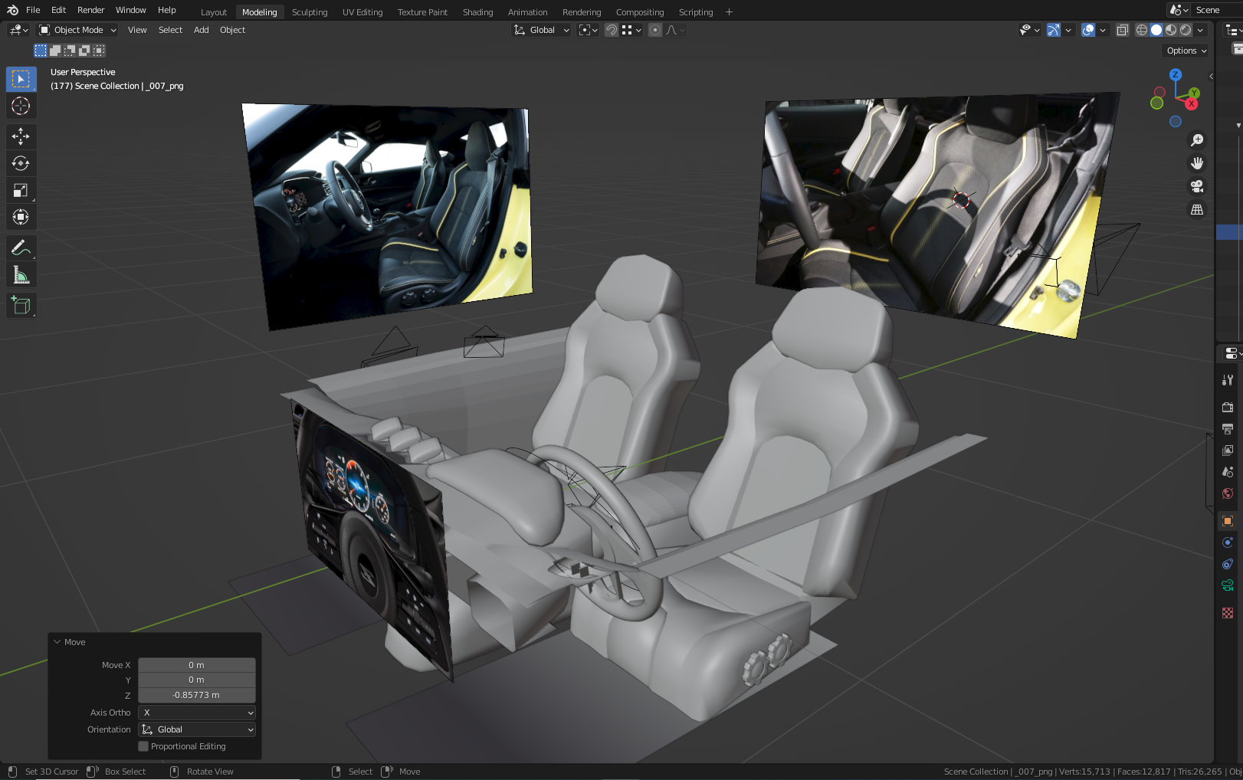Add a new workspace with plus button
The width and height of the screenshot is (1243, 780).
[x=729, y=12]
